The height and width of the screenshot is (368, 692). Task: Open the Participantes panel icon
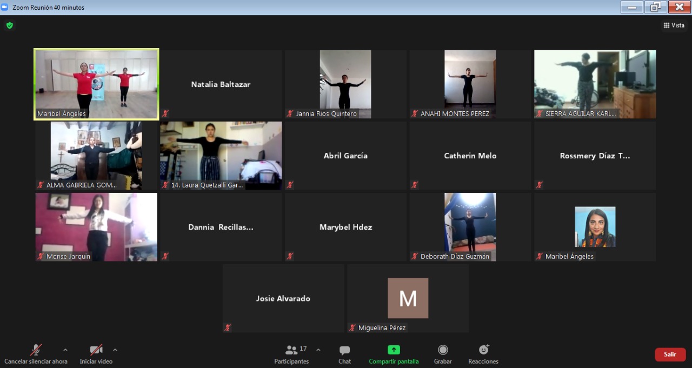[x=291, y=350]
